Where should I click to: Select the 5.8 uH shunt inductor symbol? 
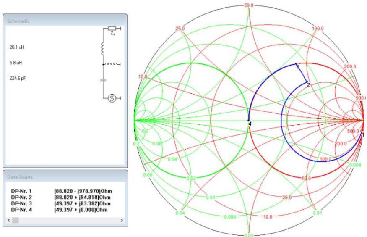click(x=112, y=64)
